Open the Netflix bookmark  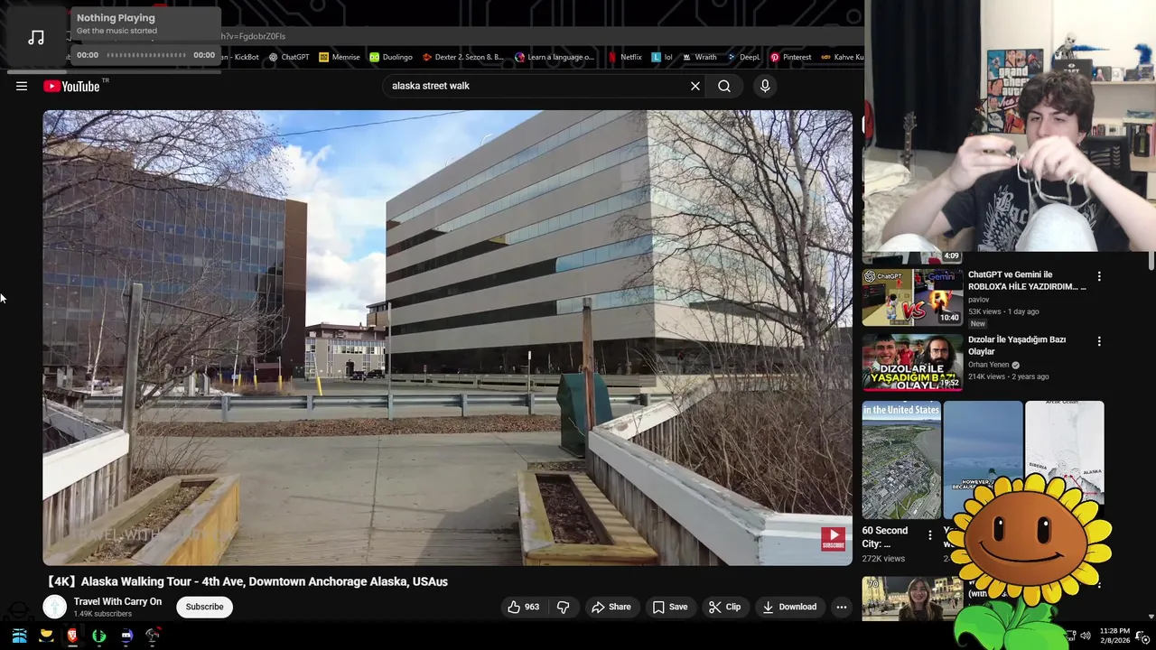point(625,57)
